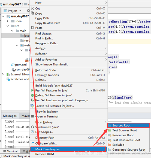Image resolution: width=151 pixels, height=158 pixels.
Task: Click the Project view panel icon
Action: pos(5,11)
